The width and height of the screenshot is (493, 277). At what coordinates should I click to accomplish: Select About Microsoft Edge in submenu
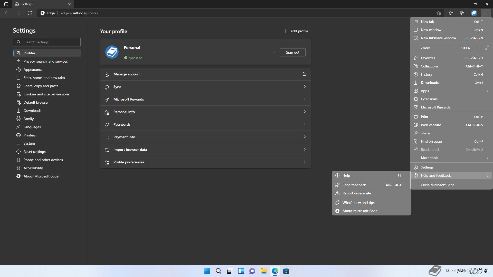click(371, 211)
